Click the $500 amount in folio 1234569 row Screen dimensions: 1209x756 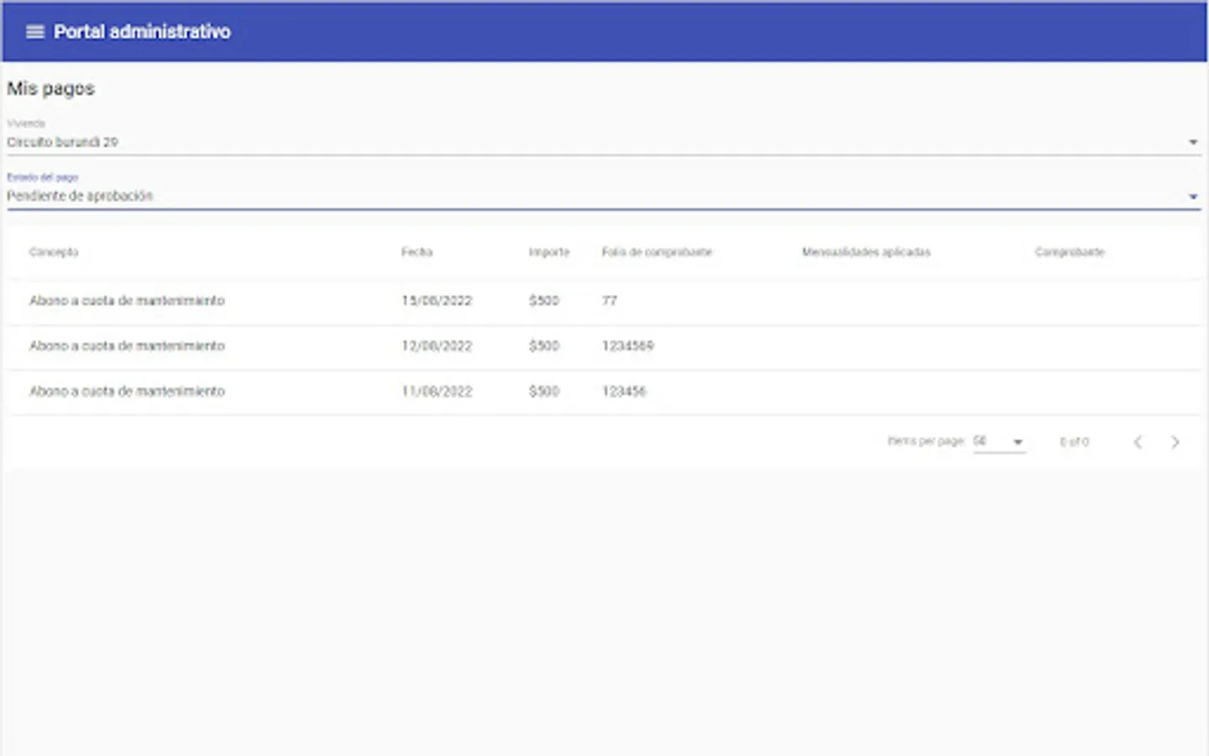click(544, 346)
